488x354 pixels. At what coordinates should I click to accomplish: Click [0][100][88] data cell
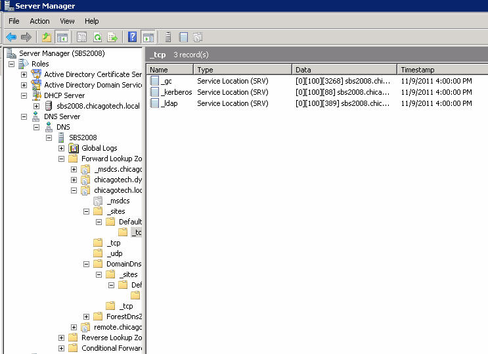pos(342,92)
